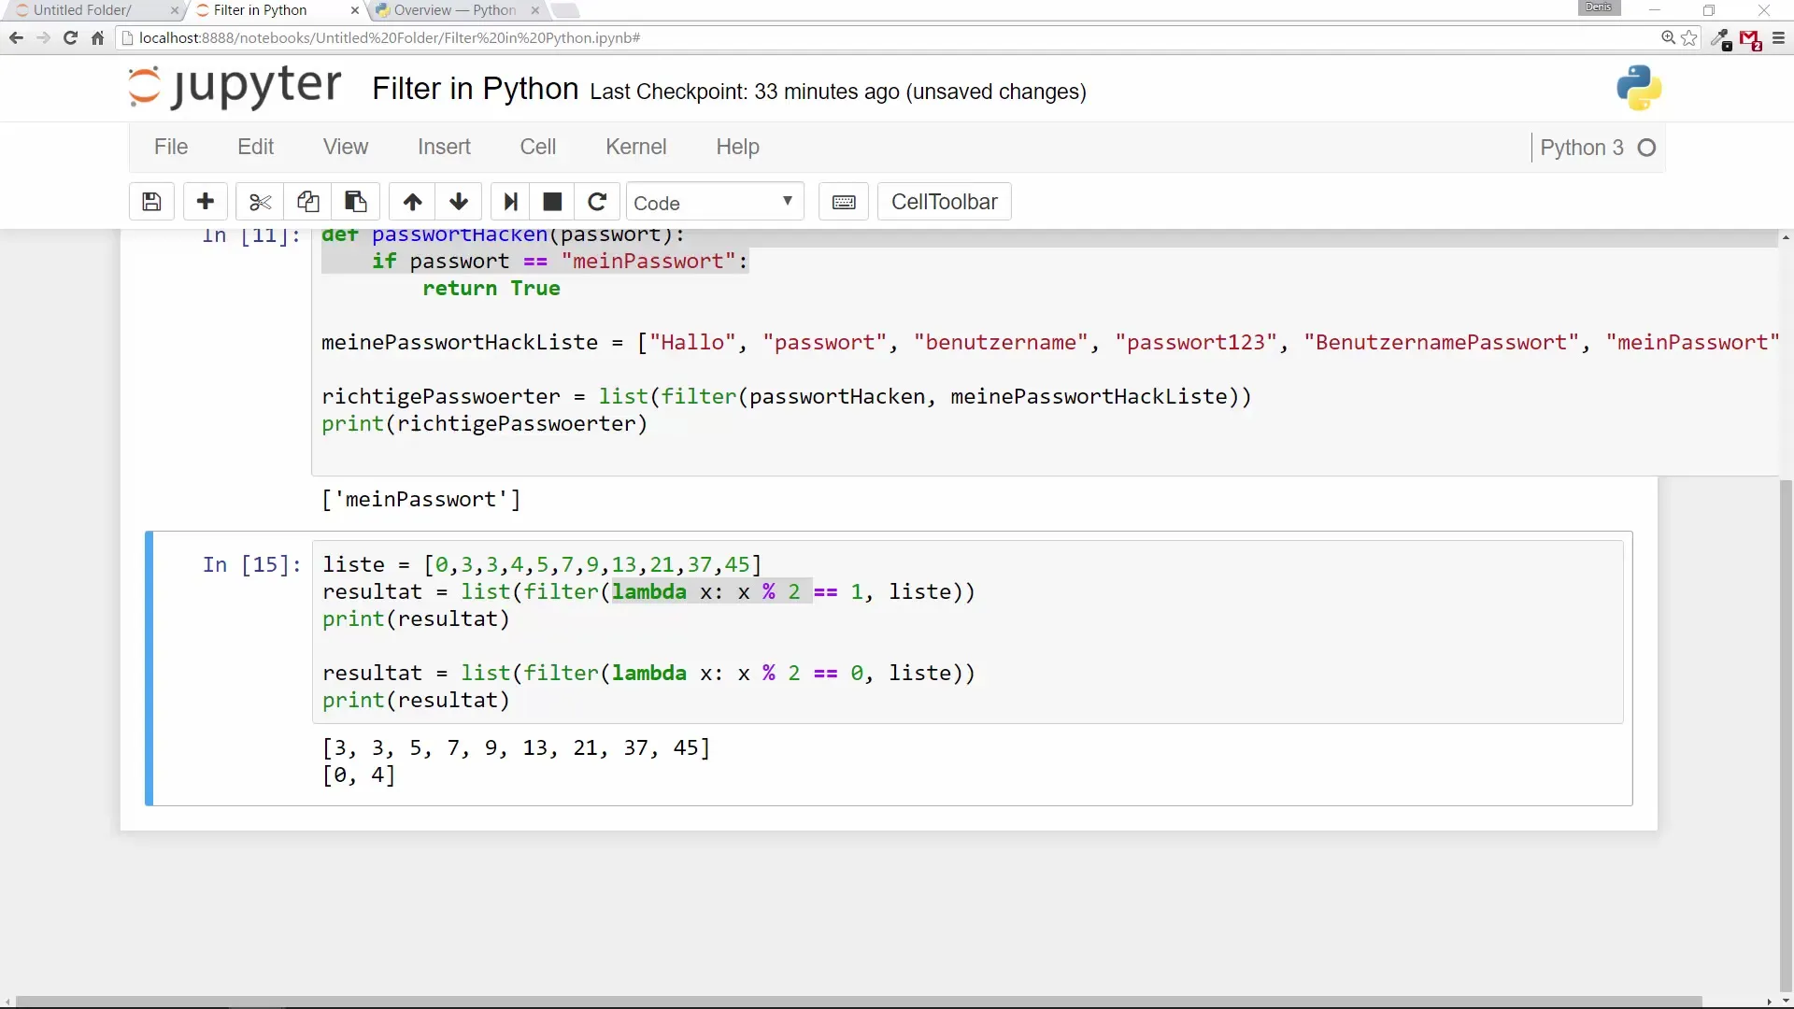The height and width of the screenshot is (1009, 1794).
Task: Click the save and checkpoint icon
Action: tap(151, 202)
